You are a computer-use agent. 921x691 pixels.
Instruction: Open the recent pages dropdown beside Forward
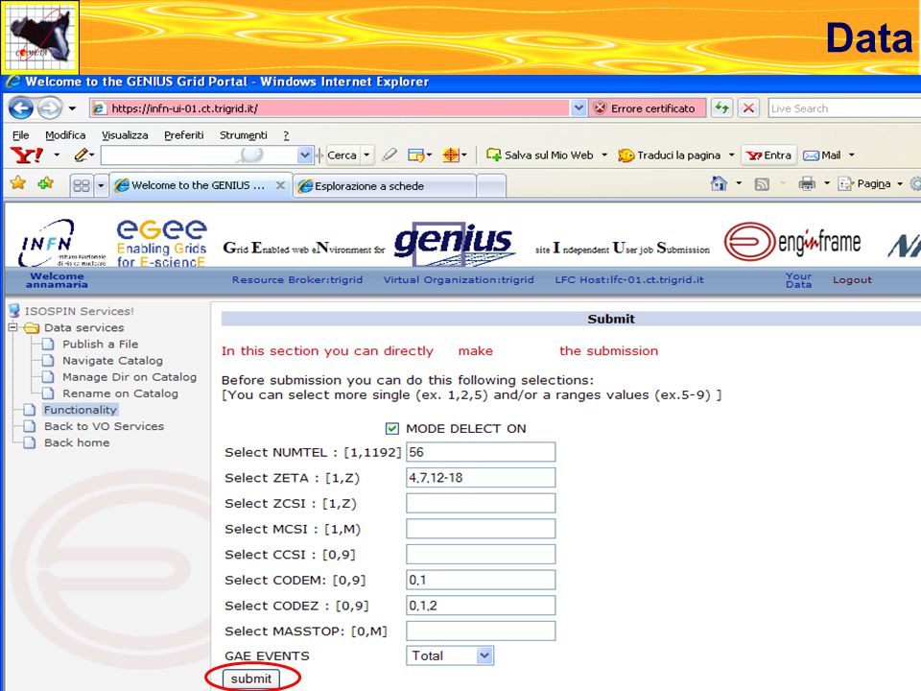pyautogui.click(x=72, y=108)
